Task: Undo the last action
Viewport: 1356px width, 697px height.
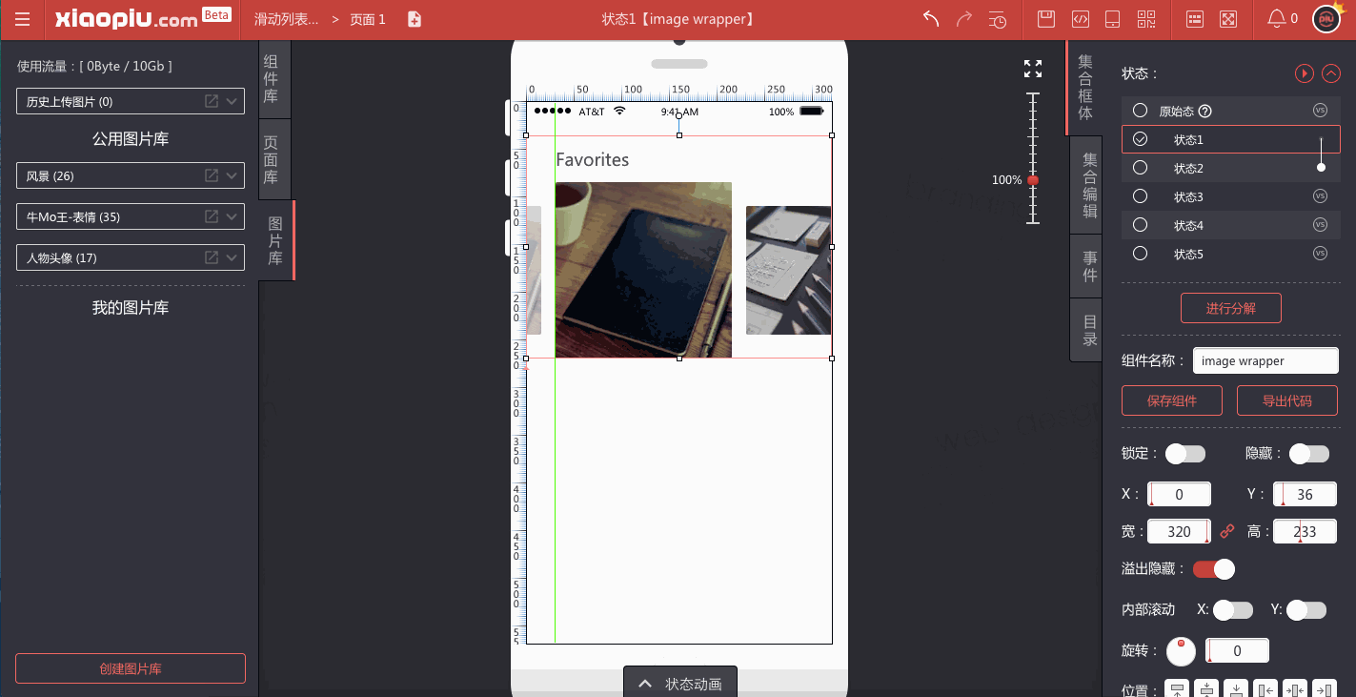Action: pos(931,19)
